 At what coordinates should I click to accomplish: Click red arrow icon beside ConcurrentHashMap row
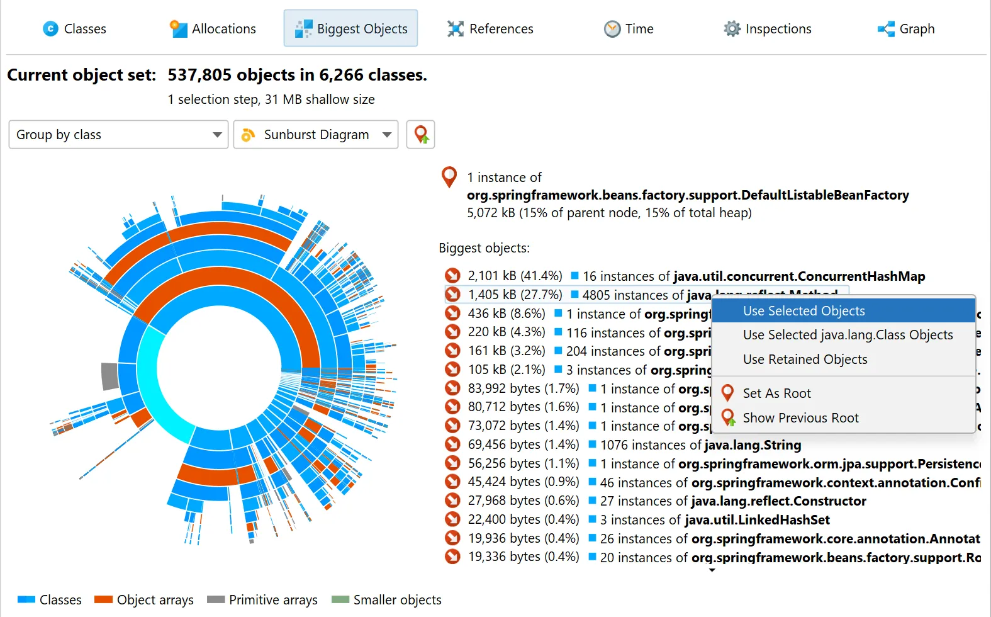coord(452,276)
